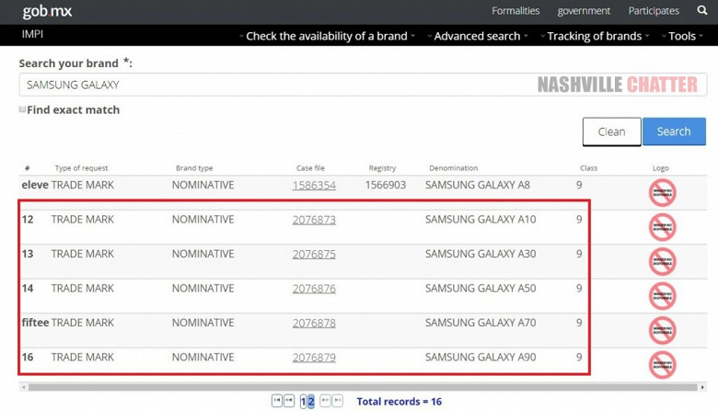Go to previous page of results
The image size is (718, 411).
pos(289,401)
